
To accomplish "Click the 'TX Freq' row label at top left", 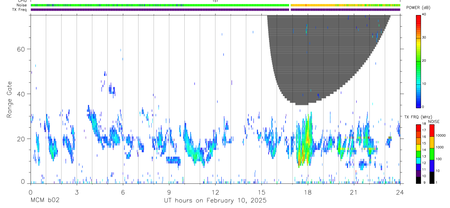I will click(x=20, y=10).
